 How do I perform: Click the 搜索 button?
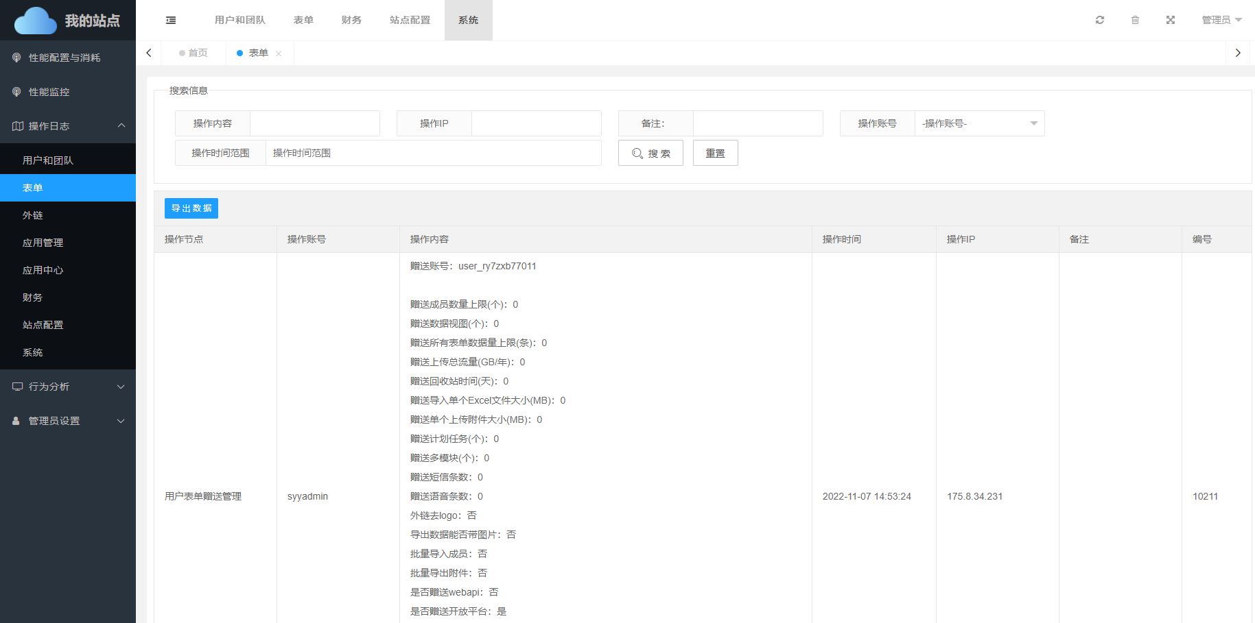point(650,153)
